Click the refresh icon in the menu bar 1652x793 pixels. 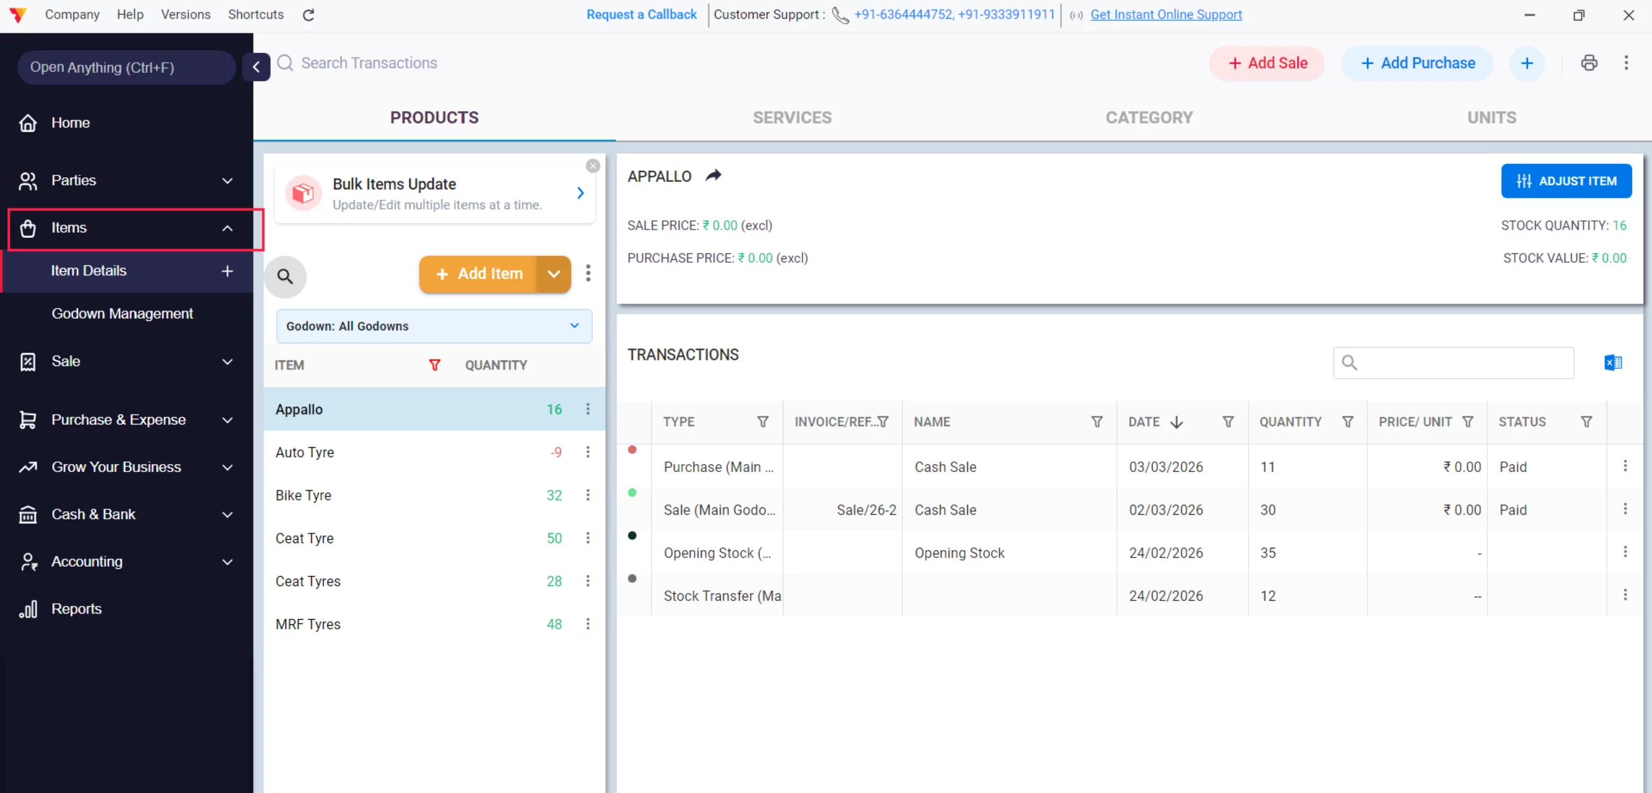pyautogui.click(x=308, y=14)
